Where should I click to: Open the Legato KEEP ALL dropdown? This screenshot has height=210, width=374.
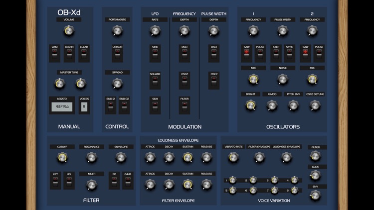click(62, 106)
